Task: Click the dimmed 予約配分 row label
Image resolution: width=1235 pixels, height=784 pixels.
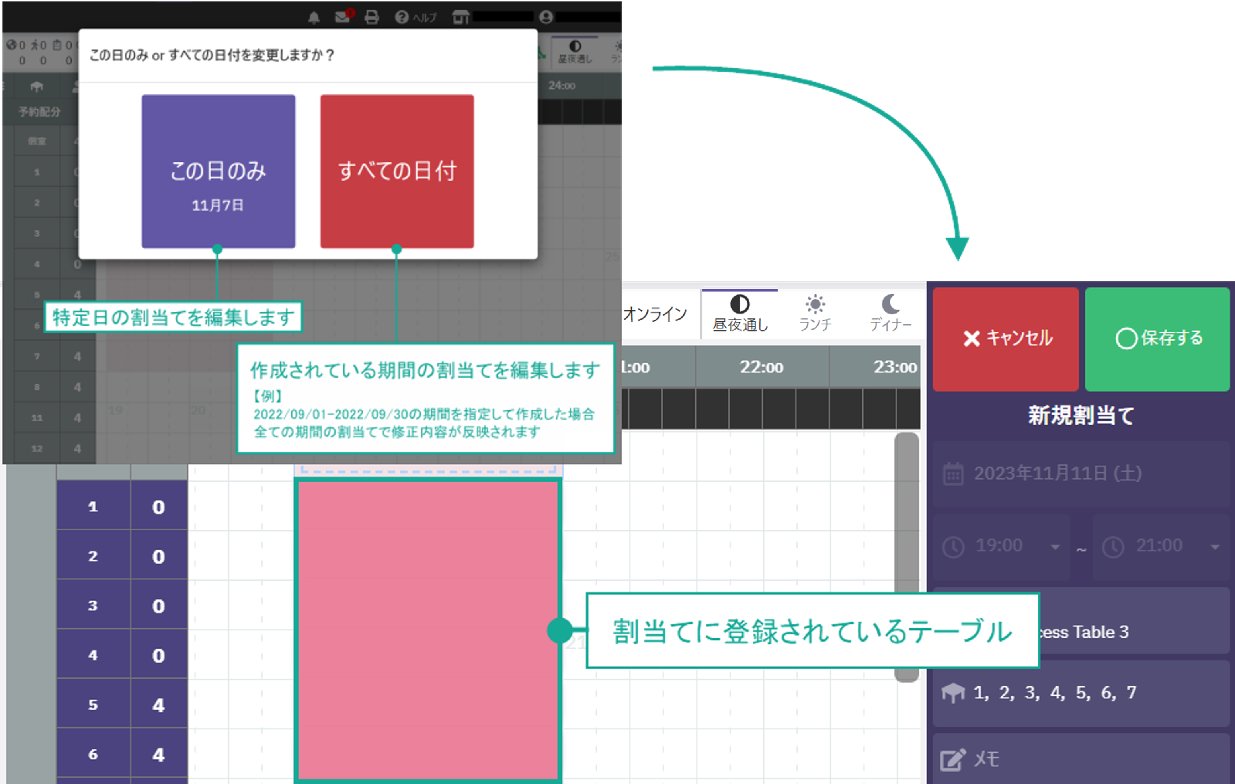Action: point(39,111)
